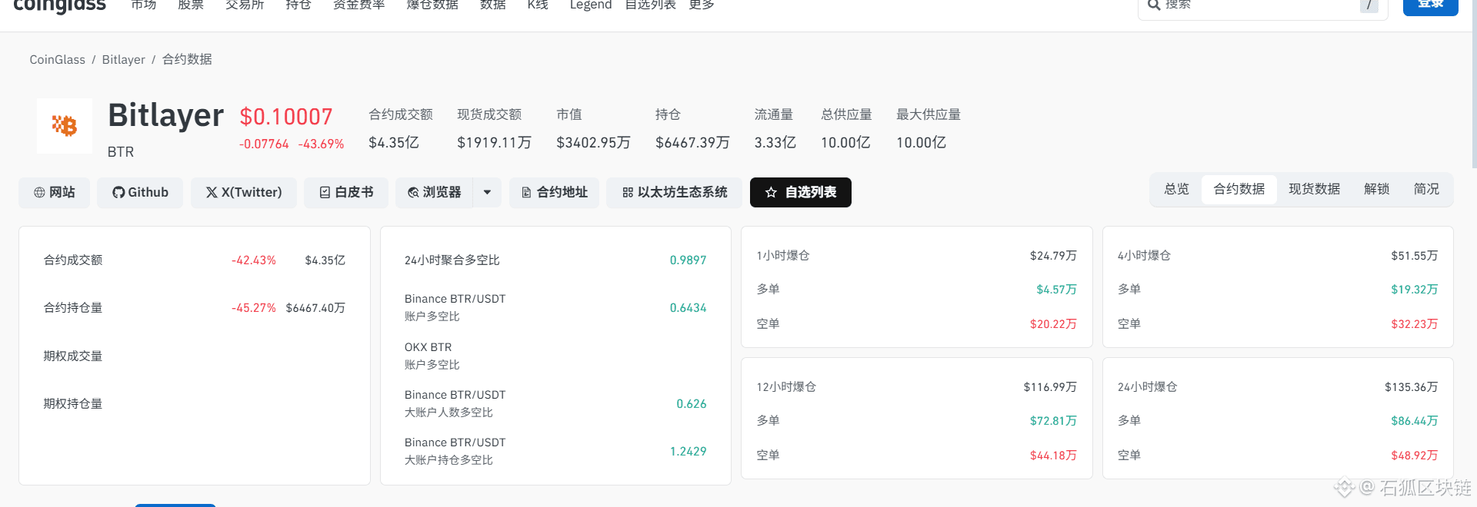
Task: Click Binance BTR/USDT 大账户持仓多空比 row
Action: point(555,451)
